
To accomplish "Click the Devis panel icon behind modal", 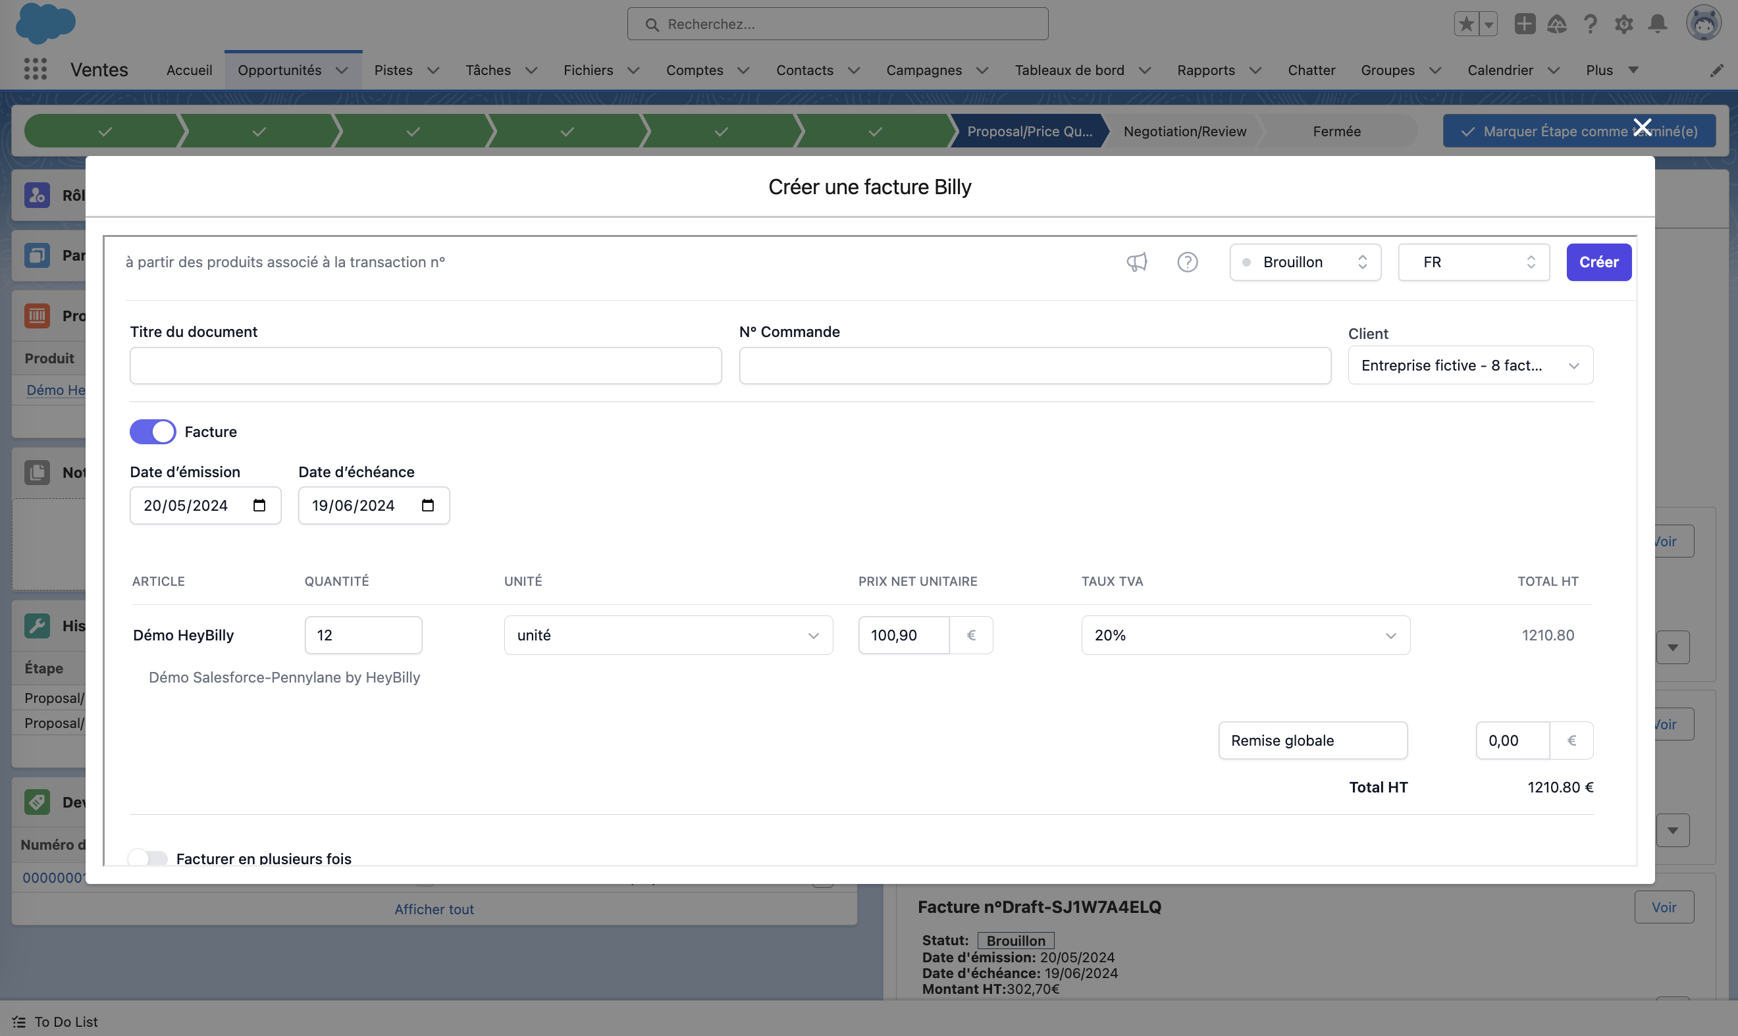I will click(x=37, y=802).
